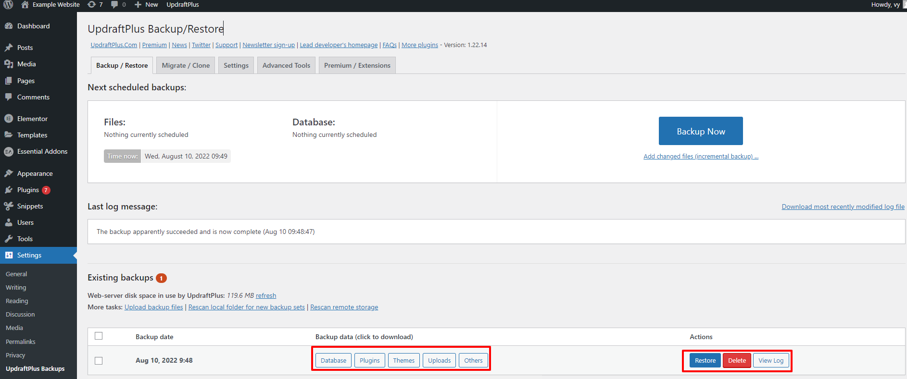The image size is (907, 379).
Task: Click the Essential Addons icon in the sidebar
Action: click(9, 151)
